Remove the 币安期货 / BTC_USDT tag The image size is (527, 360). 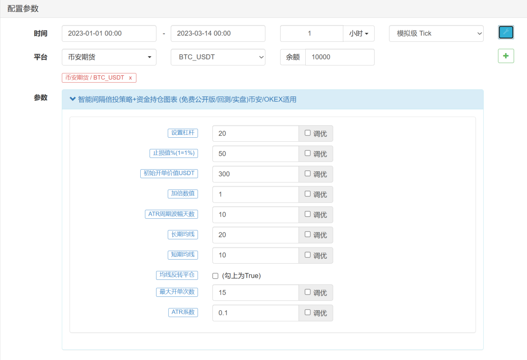click(130, 78)
